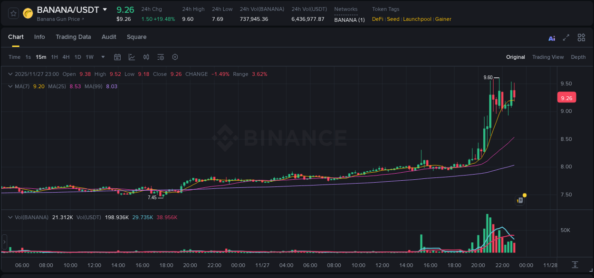Open the indicators settings gear icon
Screen dimensions: 594x278
(x=160, y=57)
